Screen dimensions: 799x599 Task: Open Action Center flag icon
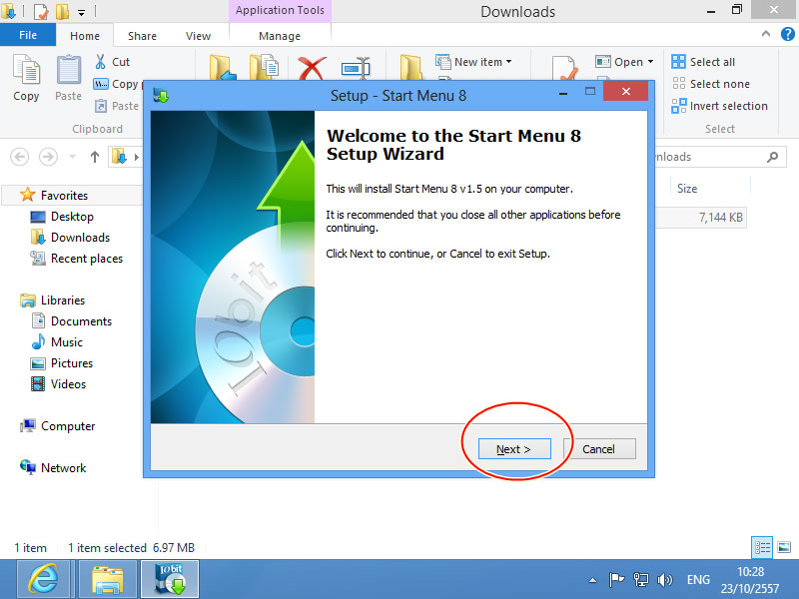616,580
